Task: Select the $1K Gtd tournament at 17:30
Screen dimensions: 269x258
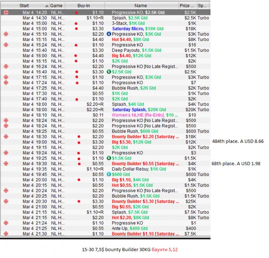Action: coord(106,94)
